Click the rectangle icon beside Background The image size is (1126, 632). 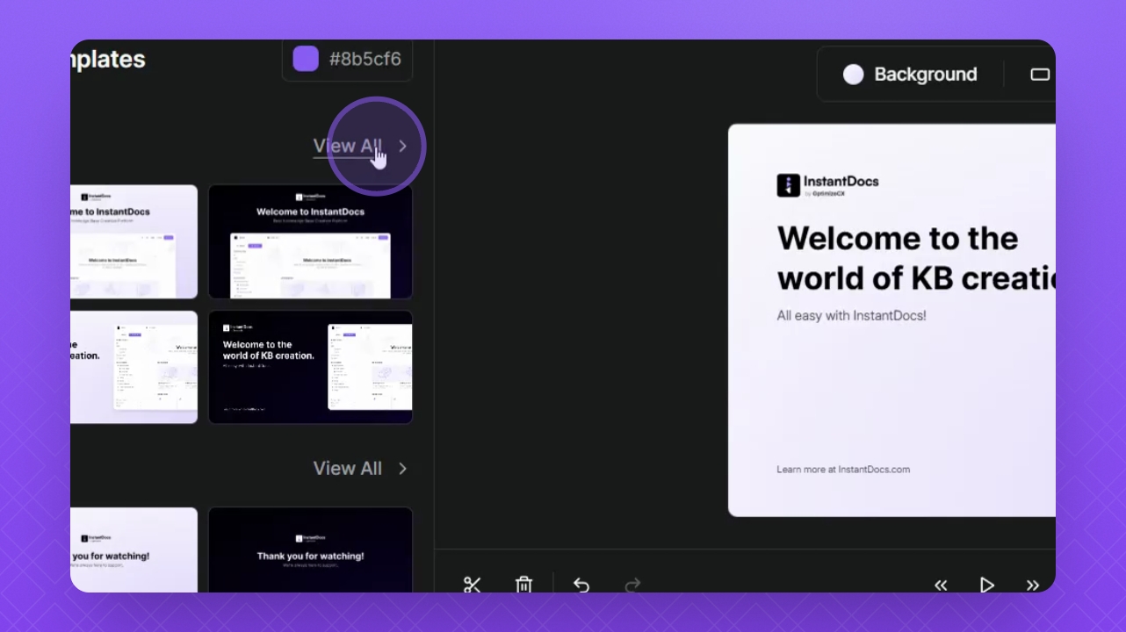[1040, 75]
